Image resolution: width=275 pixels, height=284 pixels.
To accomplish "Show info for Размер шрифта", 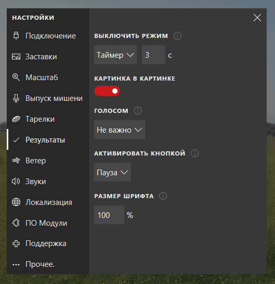I will click(163, 196).
